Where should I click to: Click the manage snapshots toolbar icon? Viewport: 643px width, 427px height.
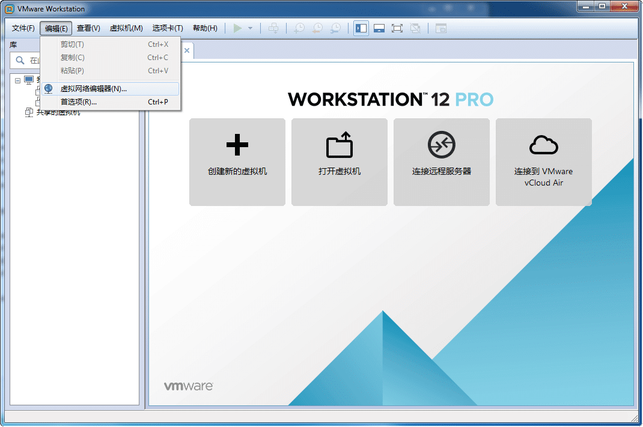[336, 28]
